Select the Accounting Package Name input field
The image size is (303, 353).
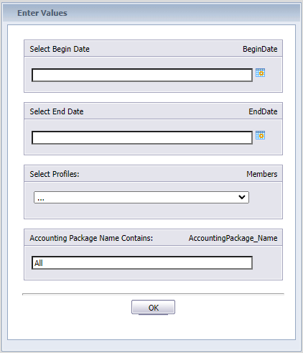point(142,263)
